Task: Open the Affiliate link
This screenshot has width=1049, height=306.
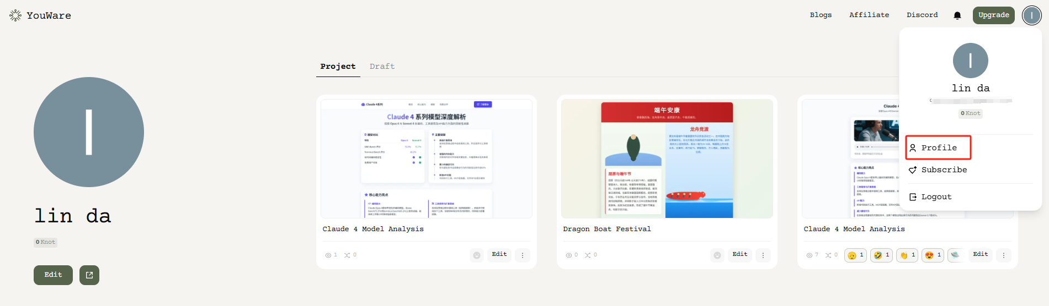Action: [x=869, y=15]
